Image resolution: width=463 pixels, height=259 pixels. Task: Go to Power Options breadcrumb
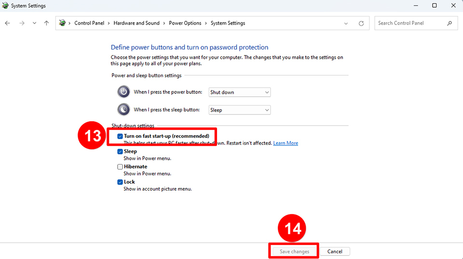point(185,23)
